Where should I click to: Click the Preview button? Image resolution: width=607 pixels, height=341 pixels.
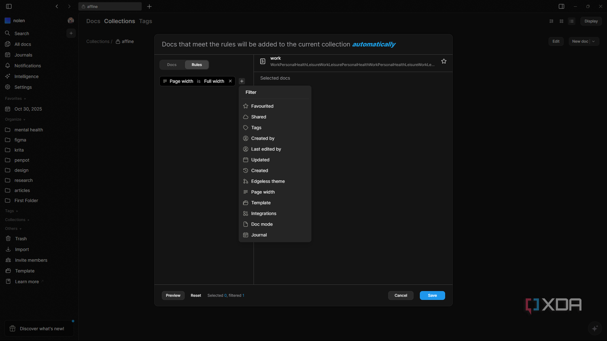tap(173, 295)
